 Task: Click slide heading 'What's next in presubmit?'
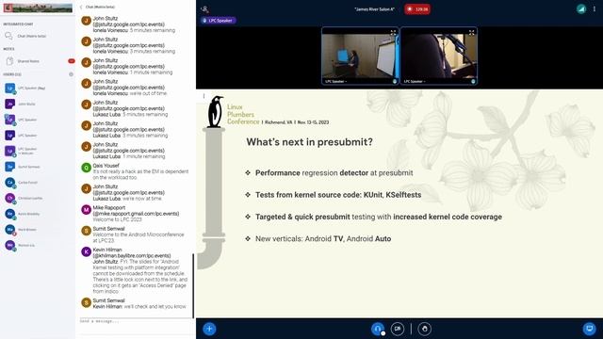(x=310, y=142)
